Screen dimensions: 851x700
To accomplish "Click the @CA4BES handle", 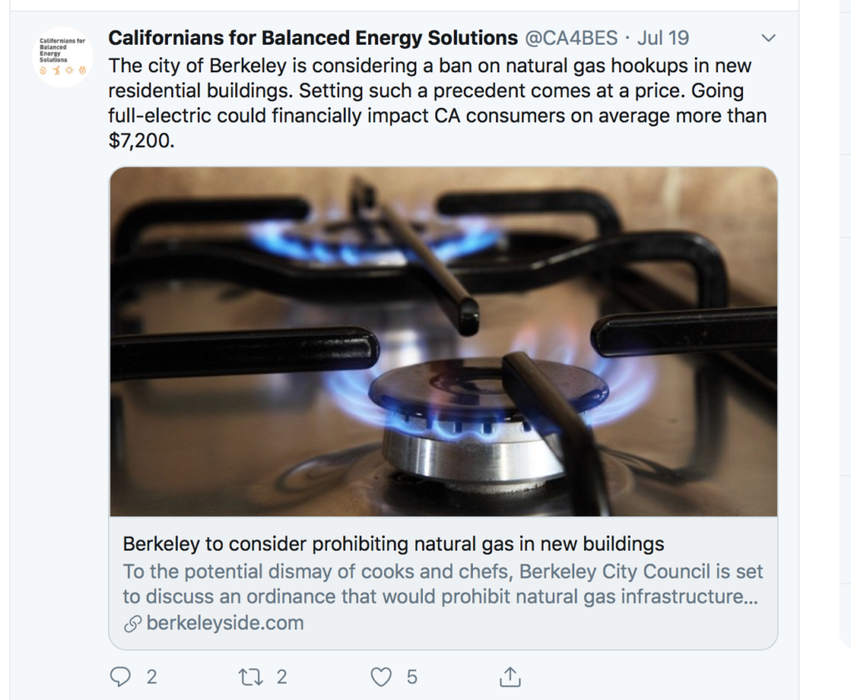I will pos(571,38).
